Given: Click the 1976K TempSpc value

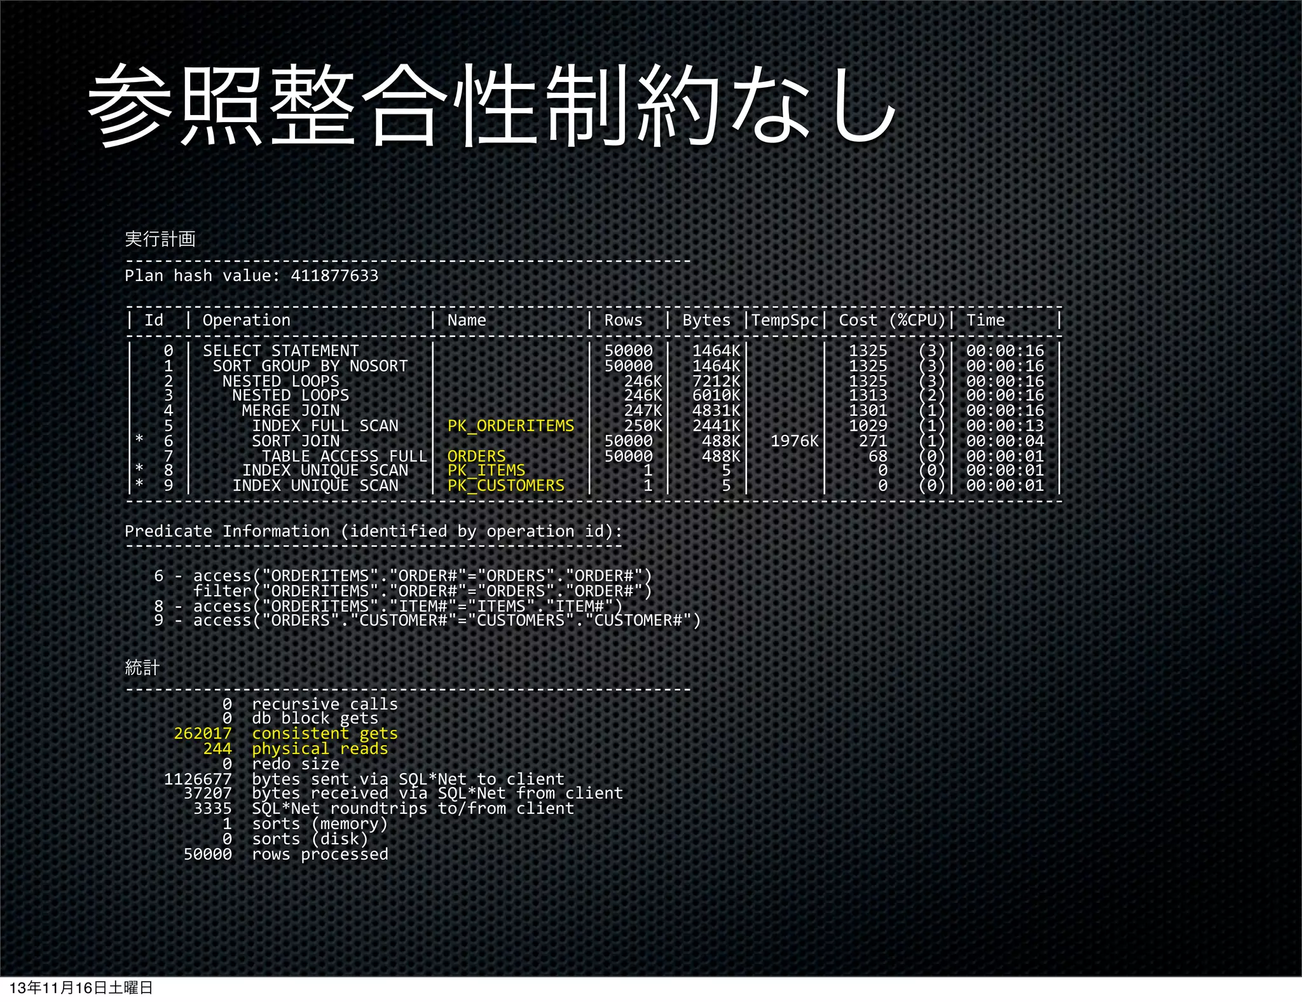Looking at the screenshot, I should click(x=795, y=441).
